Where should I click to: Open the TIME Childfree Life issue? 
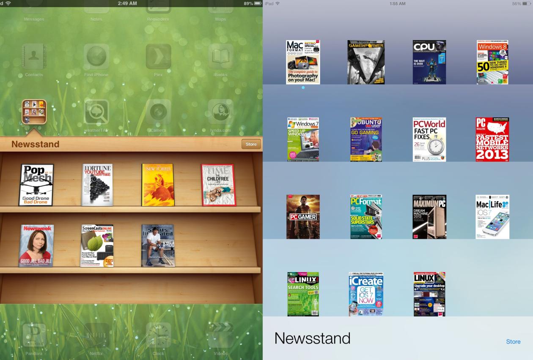[x=218, y=185]
